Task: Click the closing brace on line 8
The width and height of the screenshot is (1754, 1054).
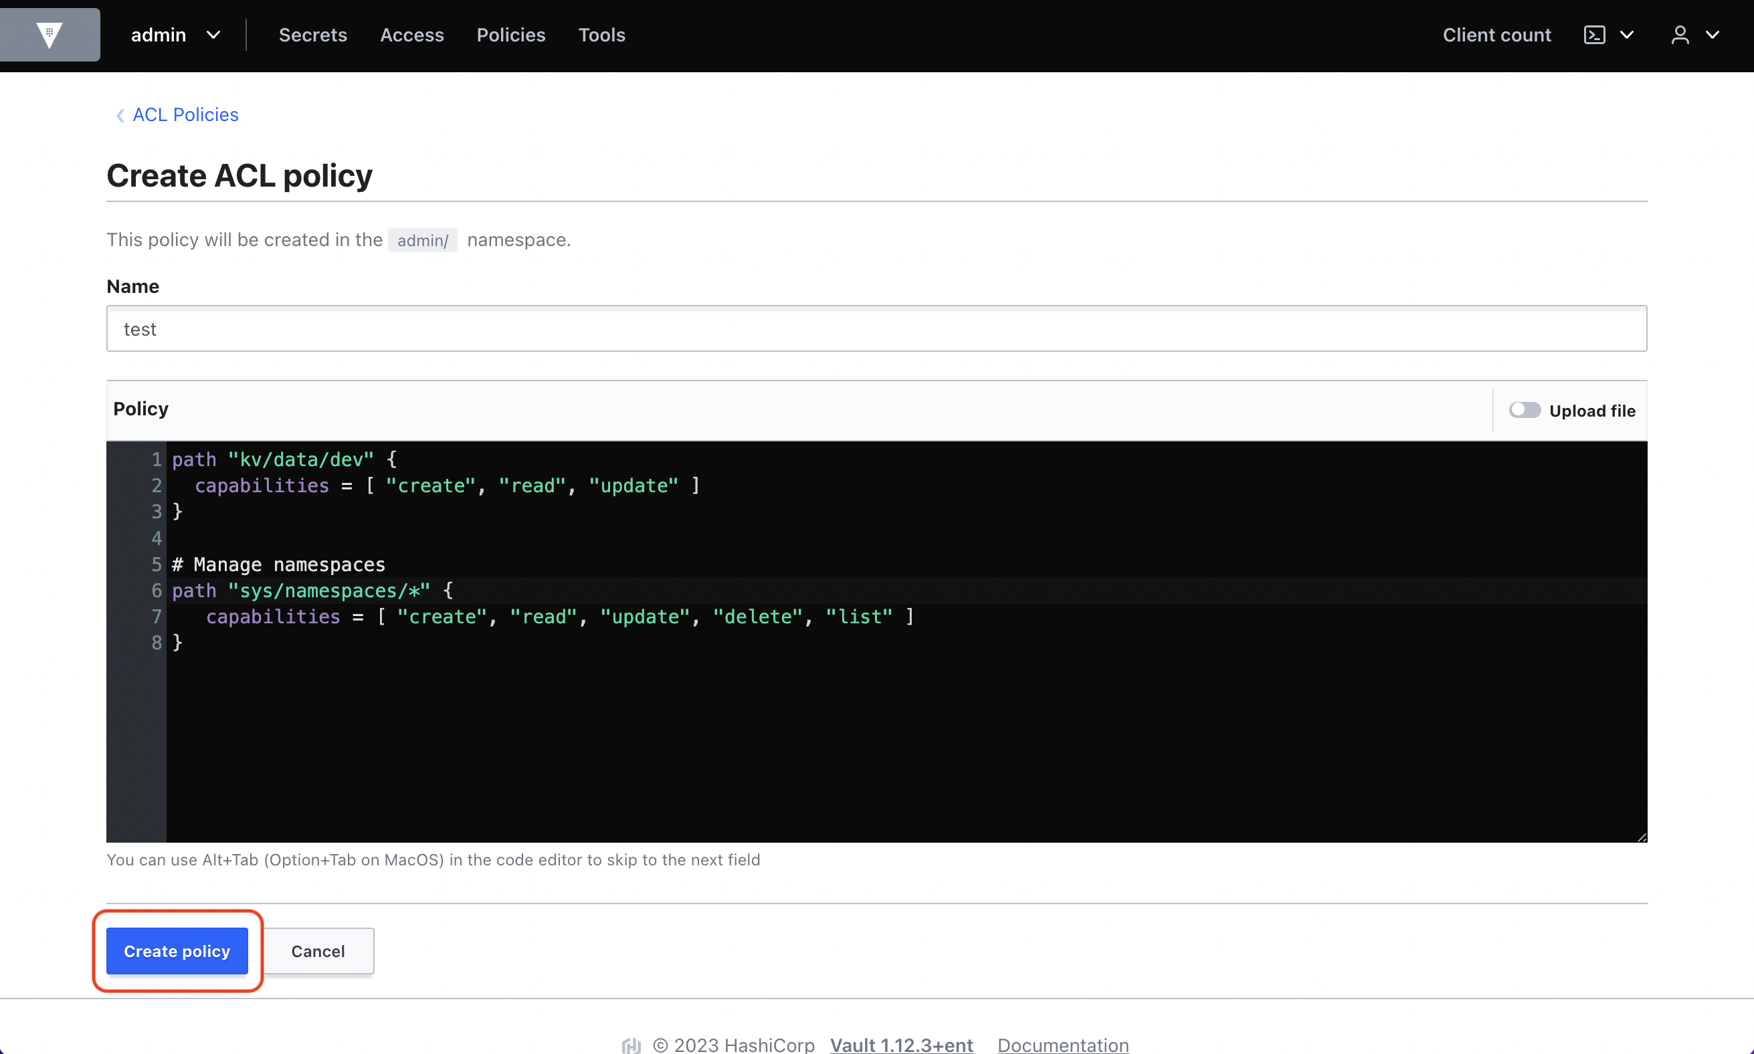Action: tap(177, 643)
